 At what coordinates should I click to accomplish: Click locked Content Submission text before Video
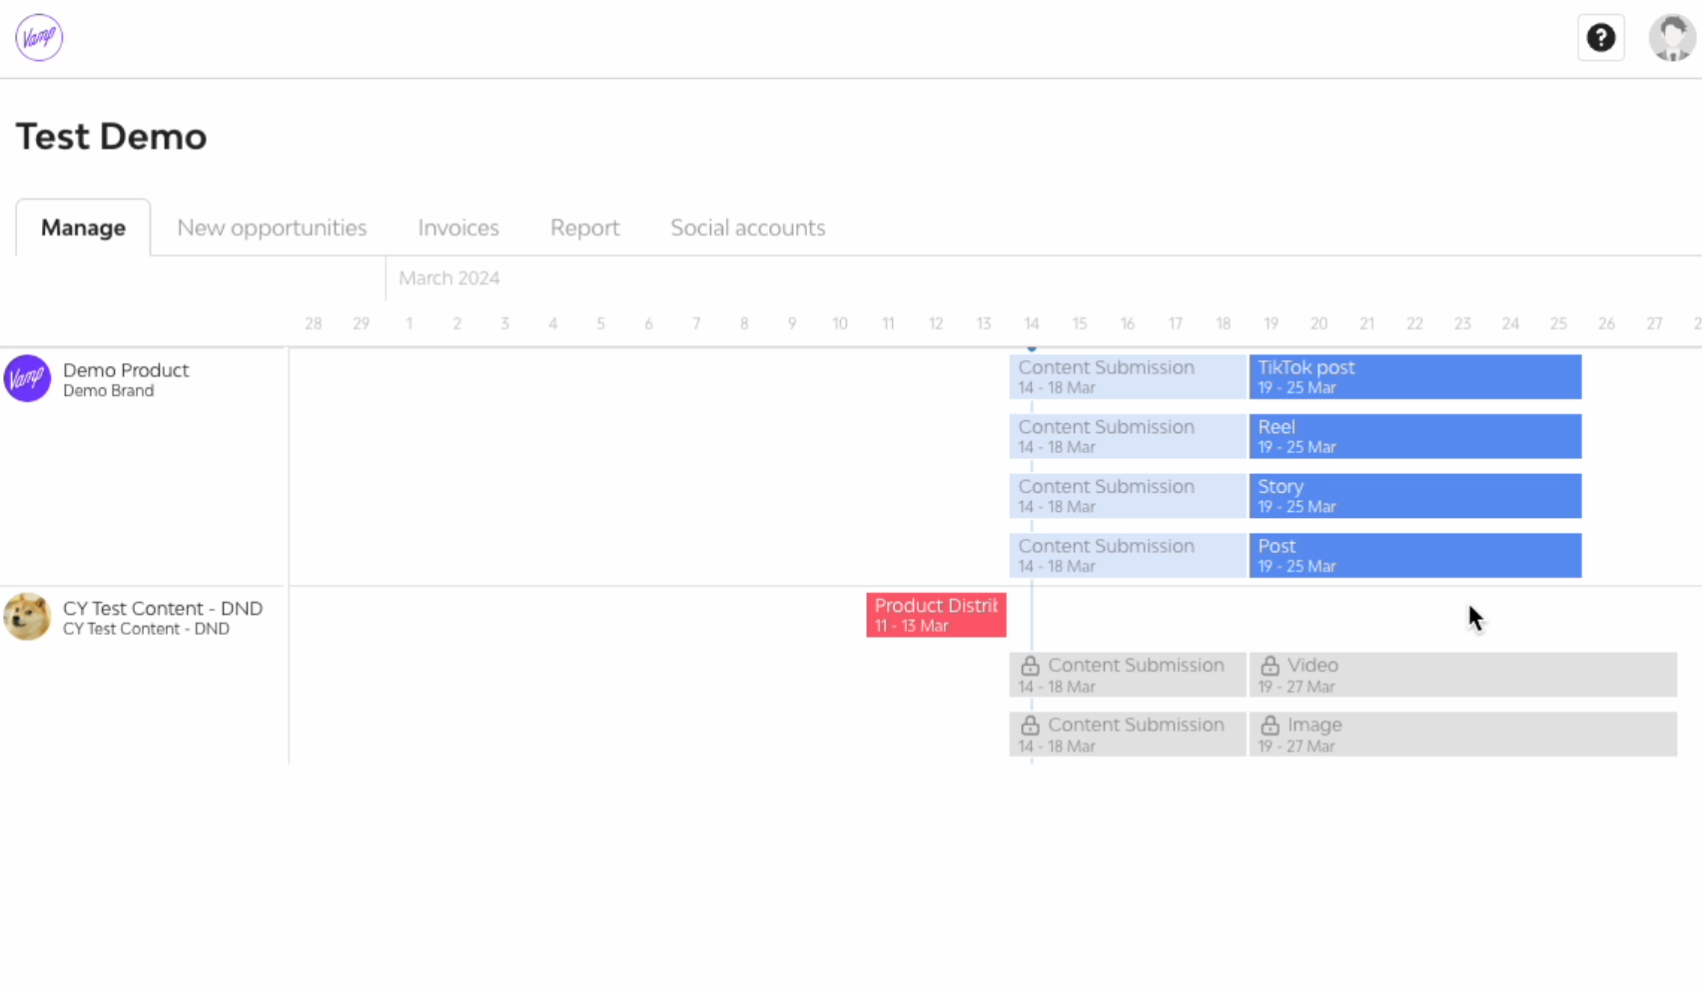[x=1136, y=666]
